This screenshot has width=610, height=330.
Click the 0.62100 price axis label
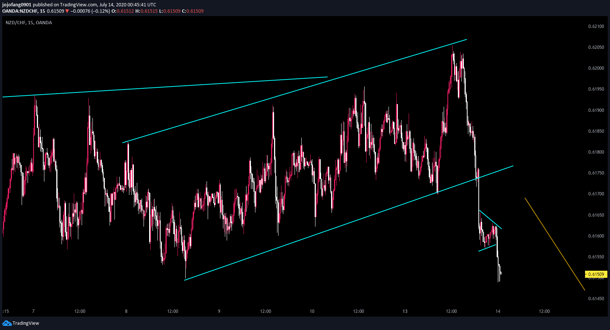click(596, 26)
